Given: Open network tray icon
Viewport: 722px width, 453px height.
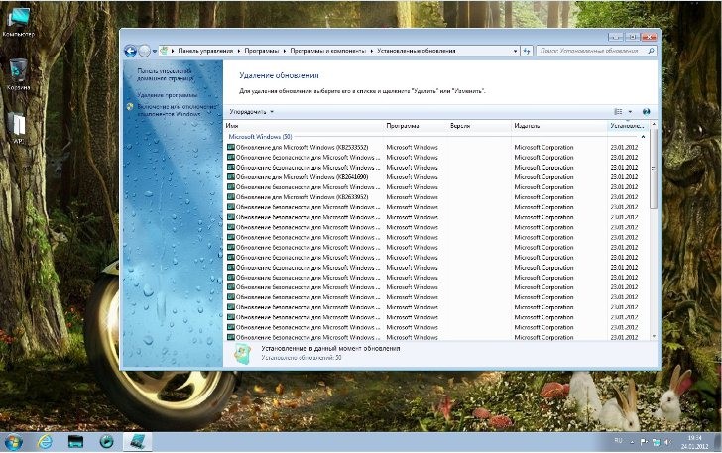Looking at the screenshot, I should (x=656, y=442).
